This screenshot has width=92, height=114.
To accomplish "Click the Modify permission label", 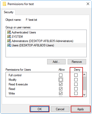I will click(12, 80).
